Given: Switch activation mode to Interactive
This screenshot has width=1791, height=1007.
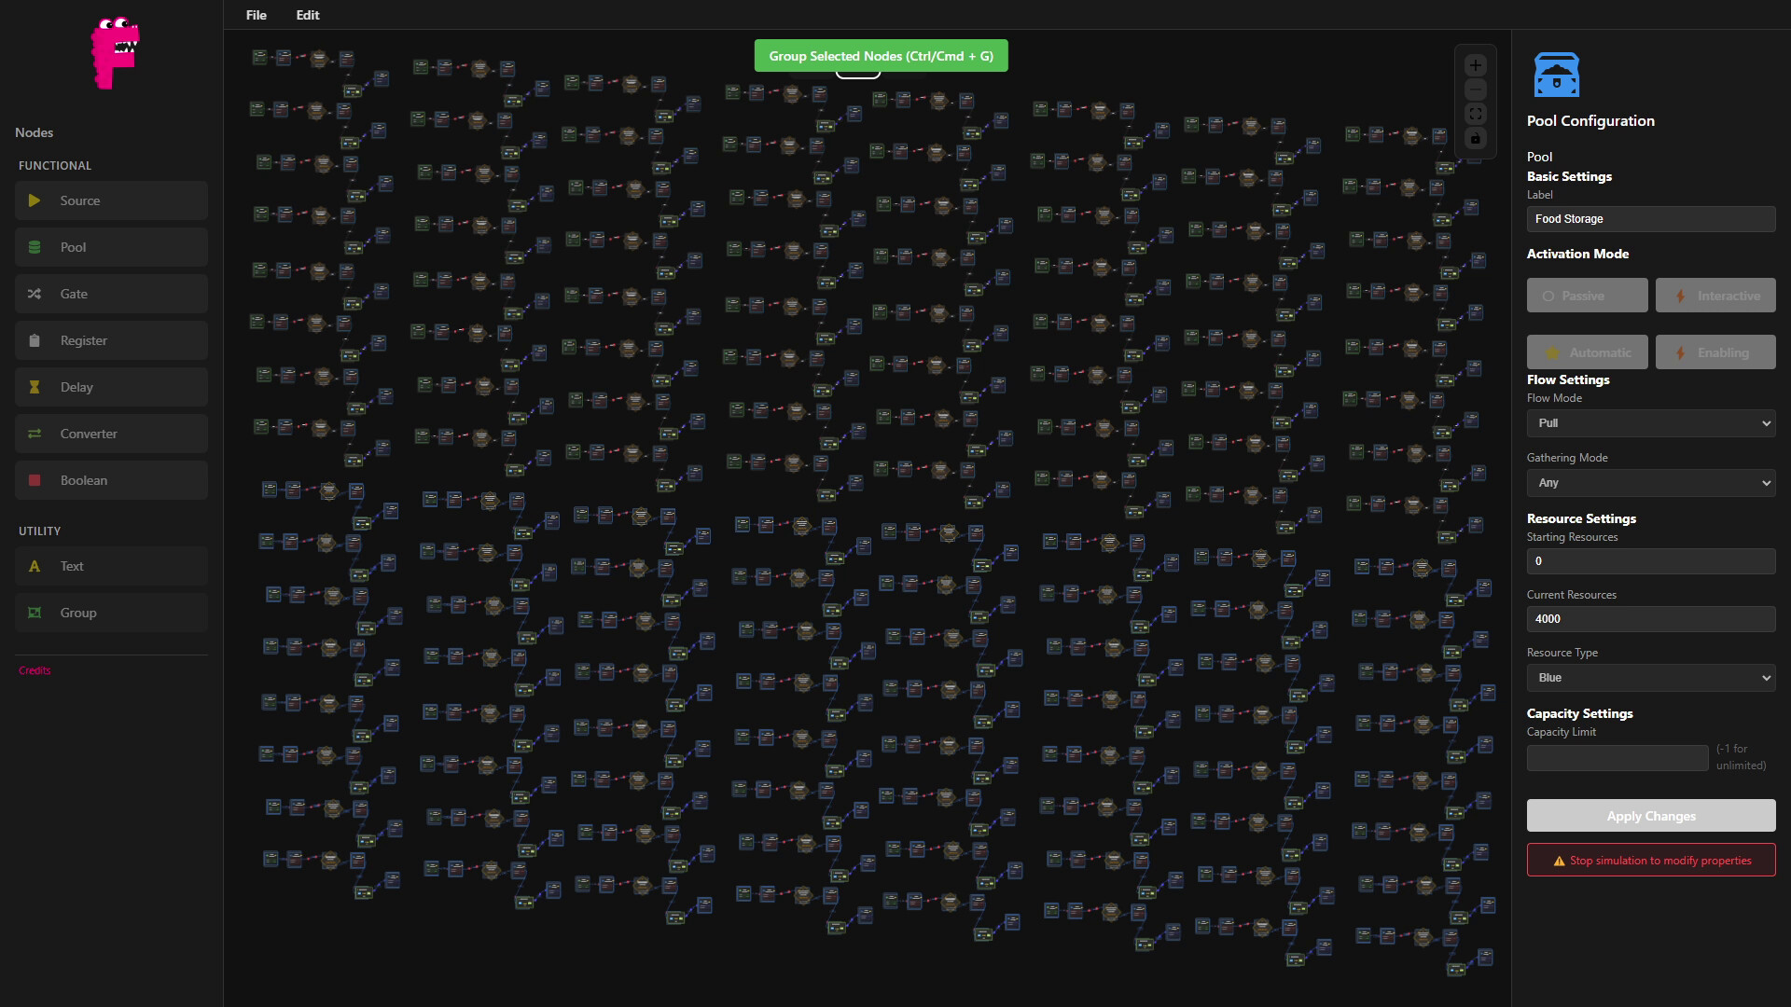Looking at the screenshot, I should (x=1715, y=295).
